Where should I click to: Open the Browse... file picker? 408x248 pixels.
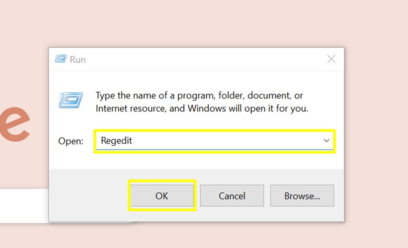tap(302, 196)
